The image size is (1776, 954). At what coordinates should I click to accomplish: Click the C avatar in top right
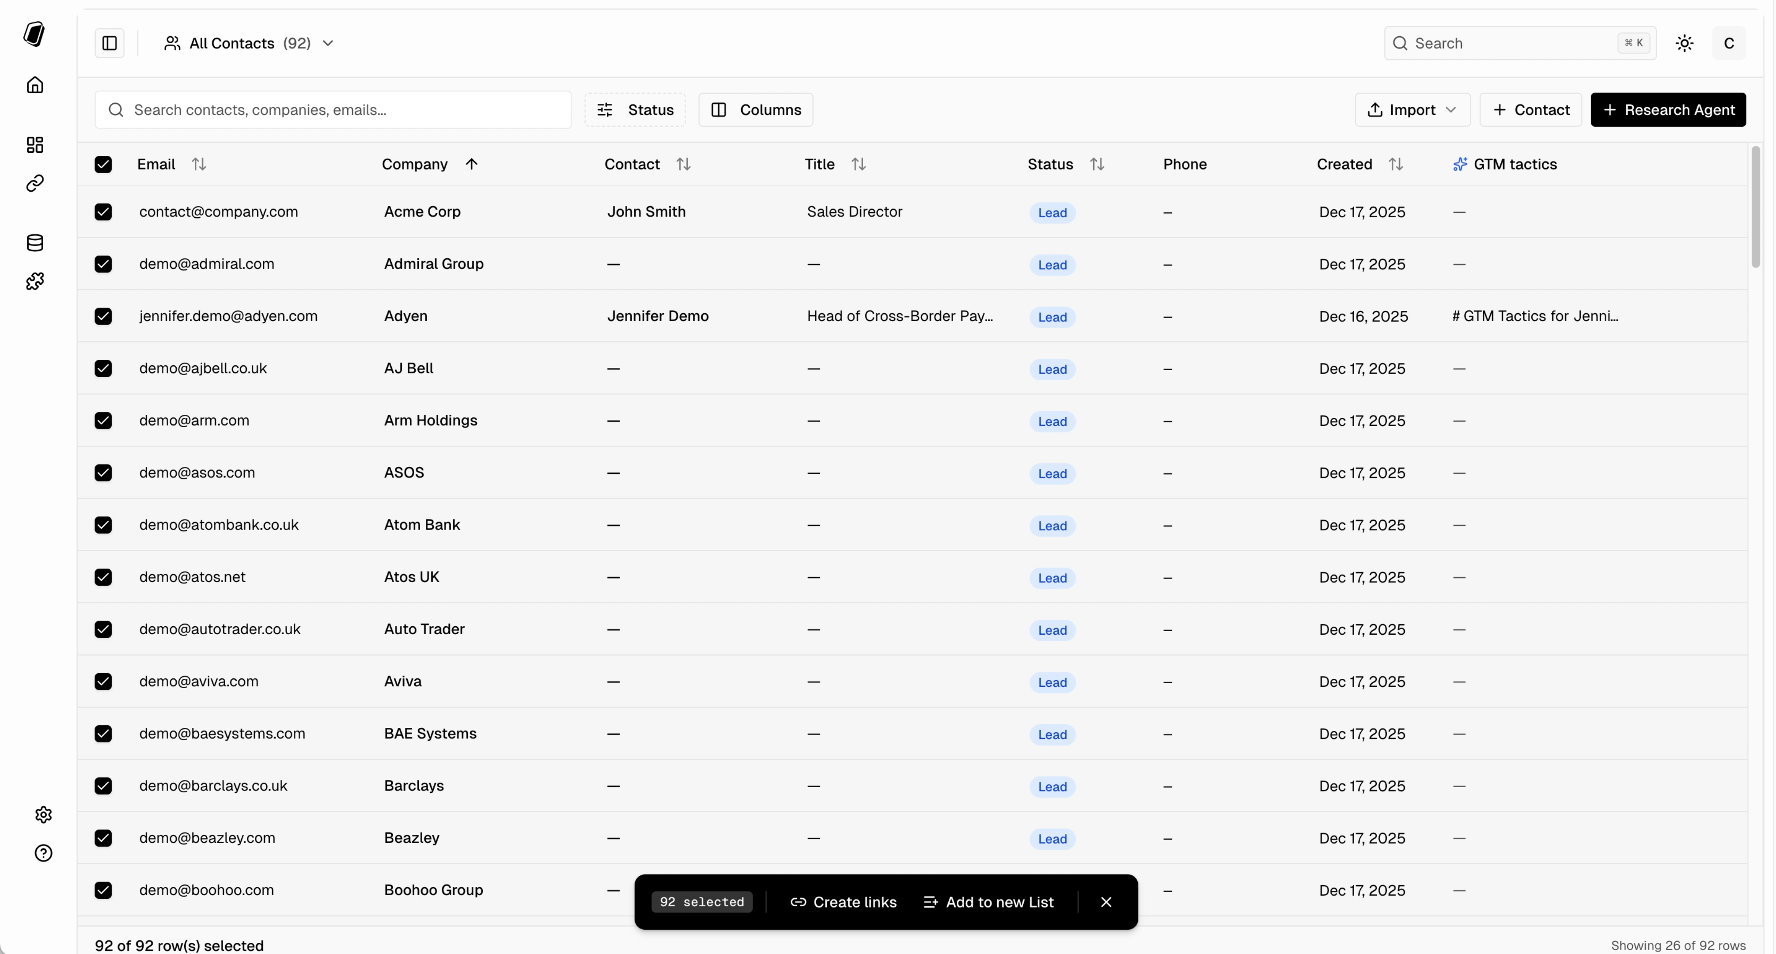coord(1729,43)
